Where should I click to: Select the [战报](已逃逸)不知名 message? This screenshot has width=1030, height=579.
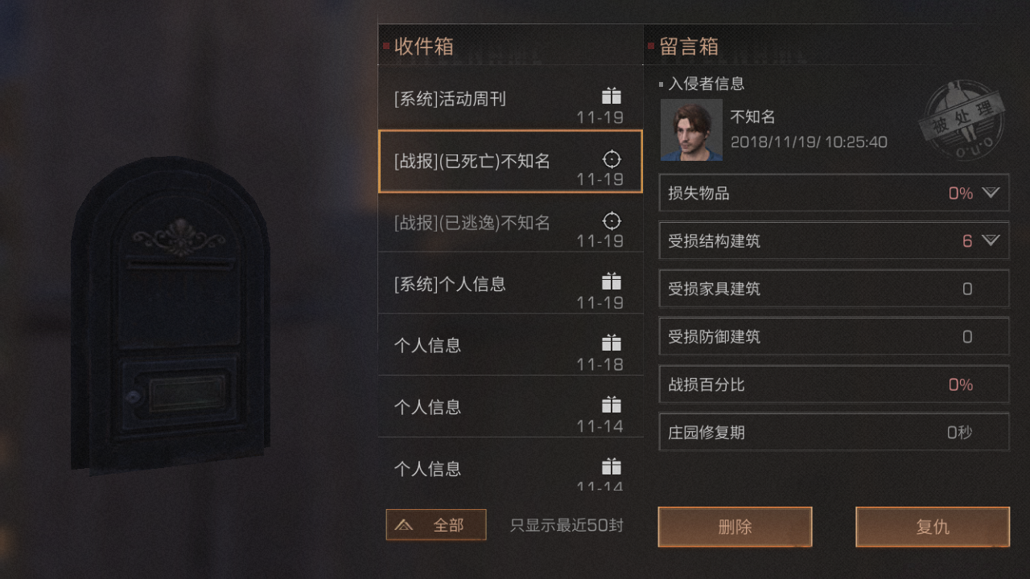[510, 223]
